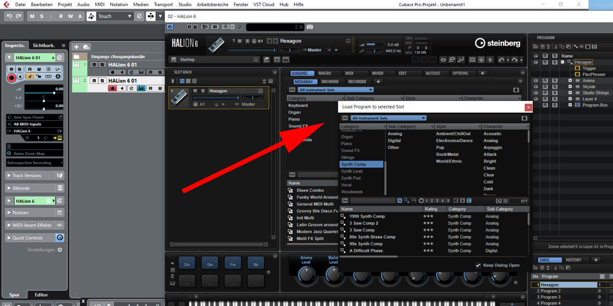This screenshot has width=613, height=306.
Task: Click the Quick Controls circle icon
Action: [x=60, y=238]
